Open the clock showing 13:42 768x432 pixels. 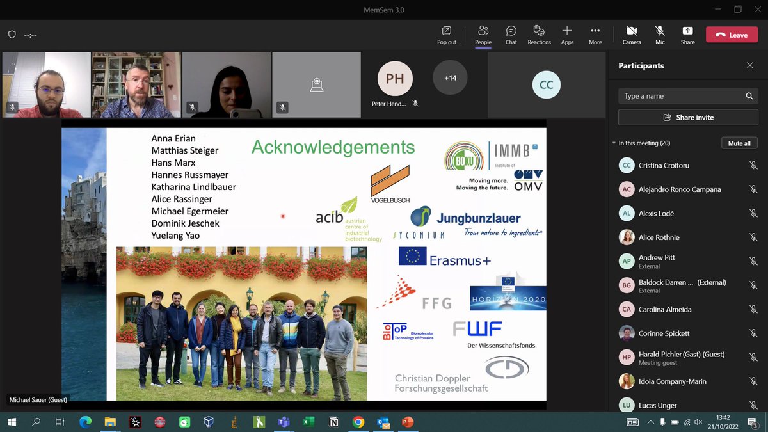(x=723, y=422)
